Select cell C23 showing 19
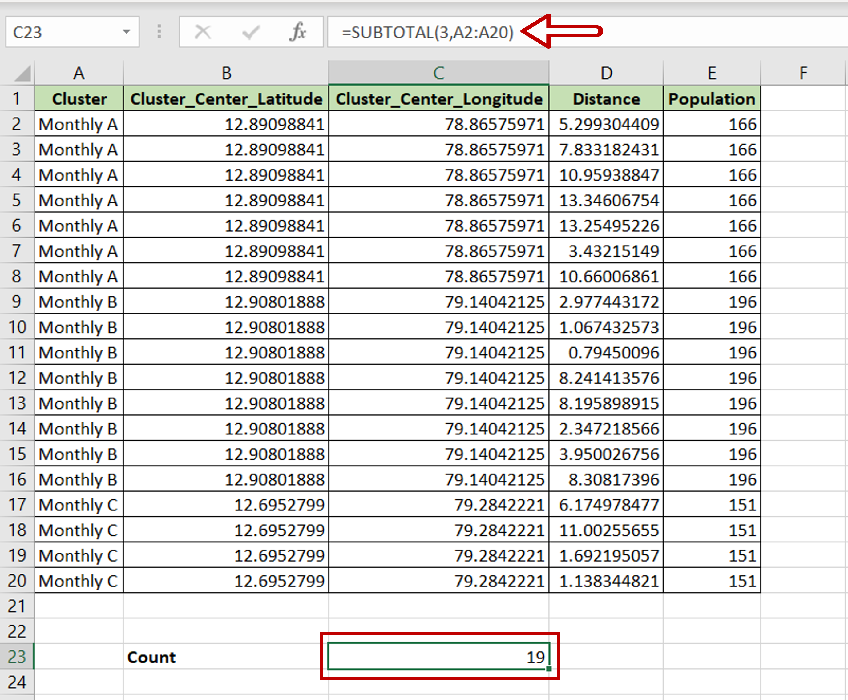The width and height of the screenshot is (848, 700). click(x=439, y=656)
